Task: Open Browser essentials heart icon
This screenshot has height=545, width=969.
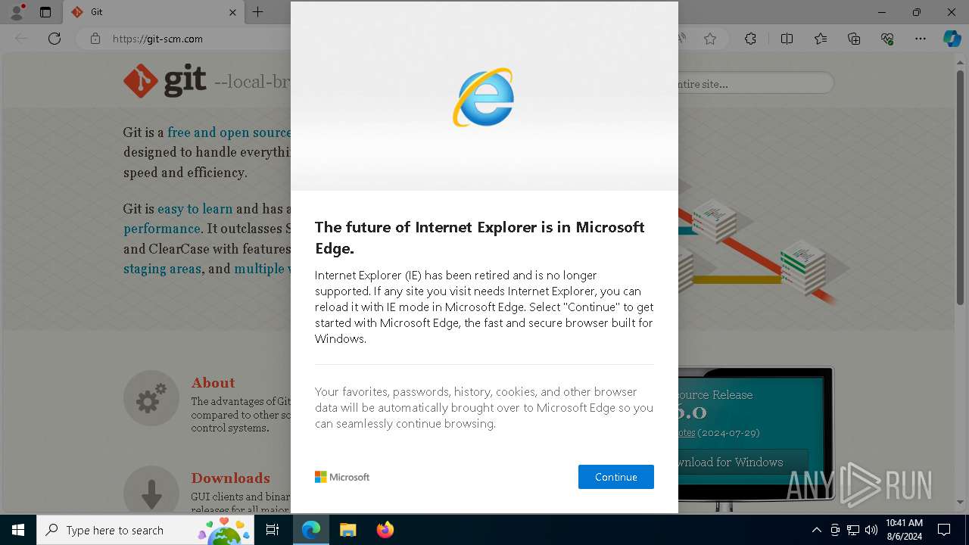Action: [887, 39]
